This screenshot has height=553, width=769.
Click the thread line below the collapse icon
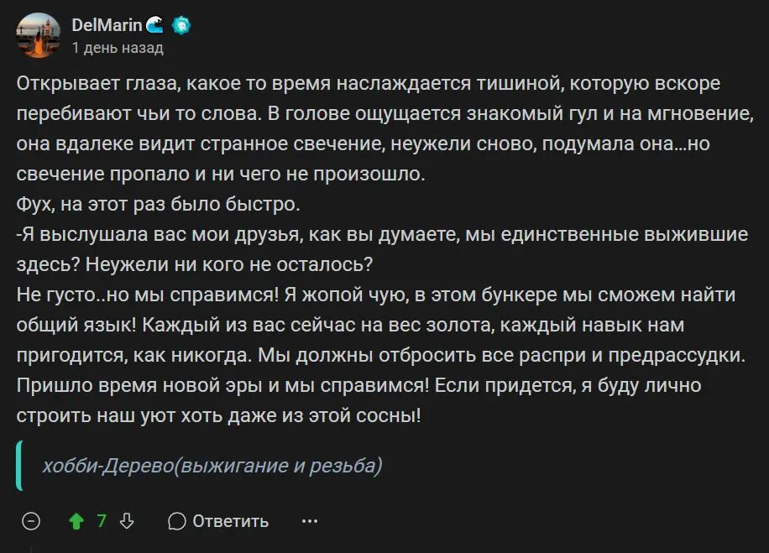click(31, 547)
